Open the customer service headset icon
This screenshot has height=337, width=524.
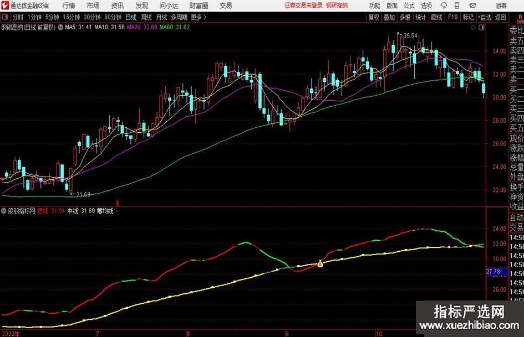point(444,6)
